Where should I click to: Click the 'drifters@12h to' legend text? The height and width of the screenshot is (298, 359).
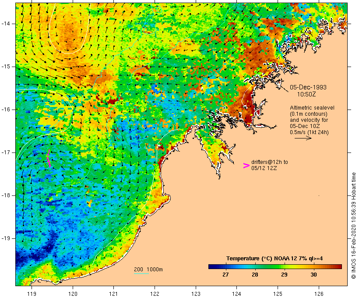click(x=270, y=162)
